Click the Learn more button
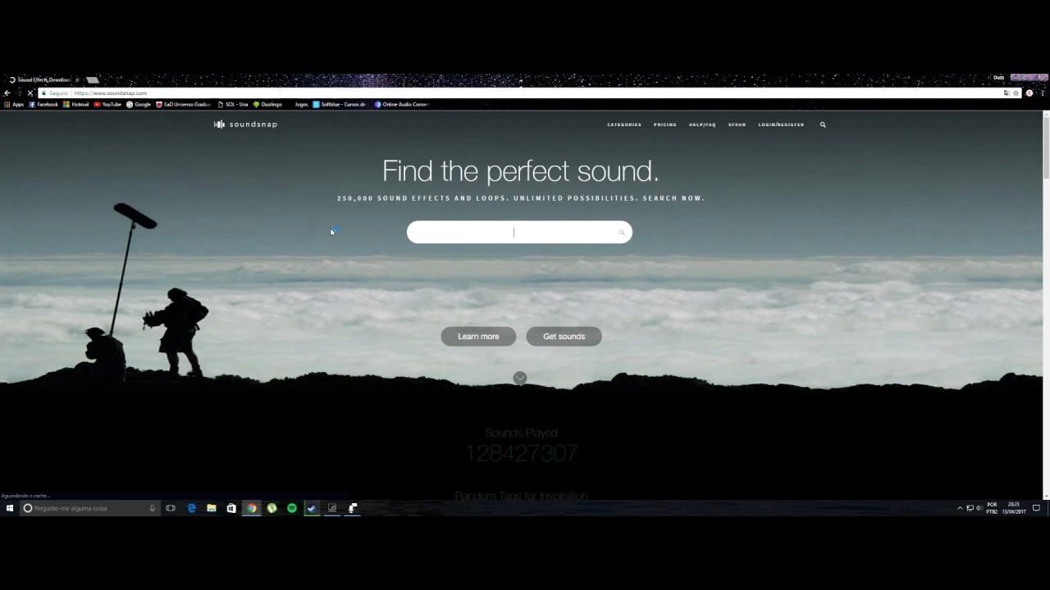1050x590 pixels. [x=478, y=336]
